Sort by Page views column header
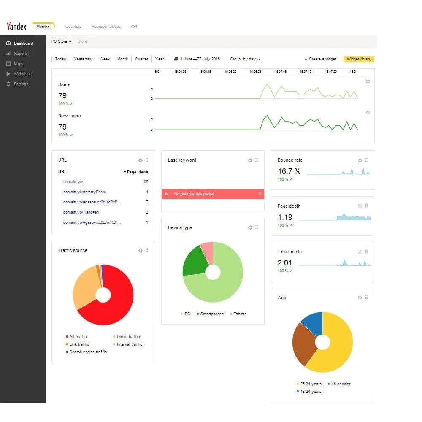The image size is (422, 422). 136,172
